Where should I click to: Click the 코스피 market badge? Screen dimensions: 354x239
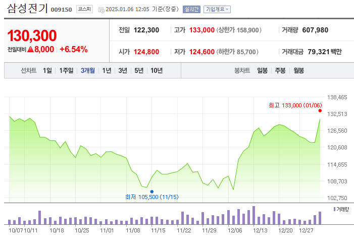point(84,9)
